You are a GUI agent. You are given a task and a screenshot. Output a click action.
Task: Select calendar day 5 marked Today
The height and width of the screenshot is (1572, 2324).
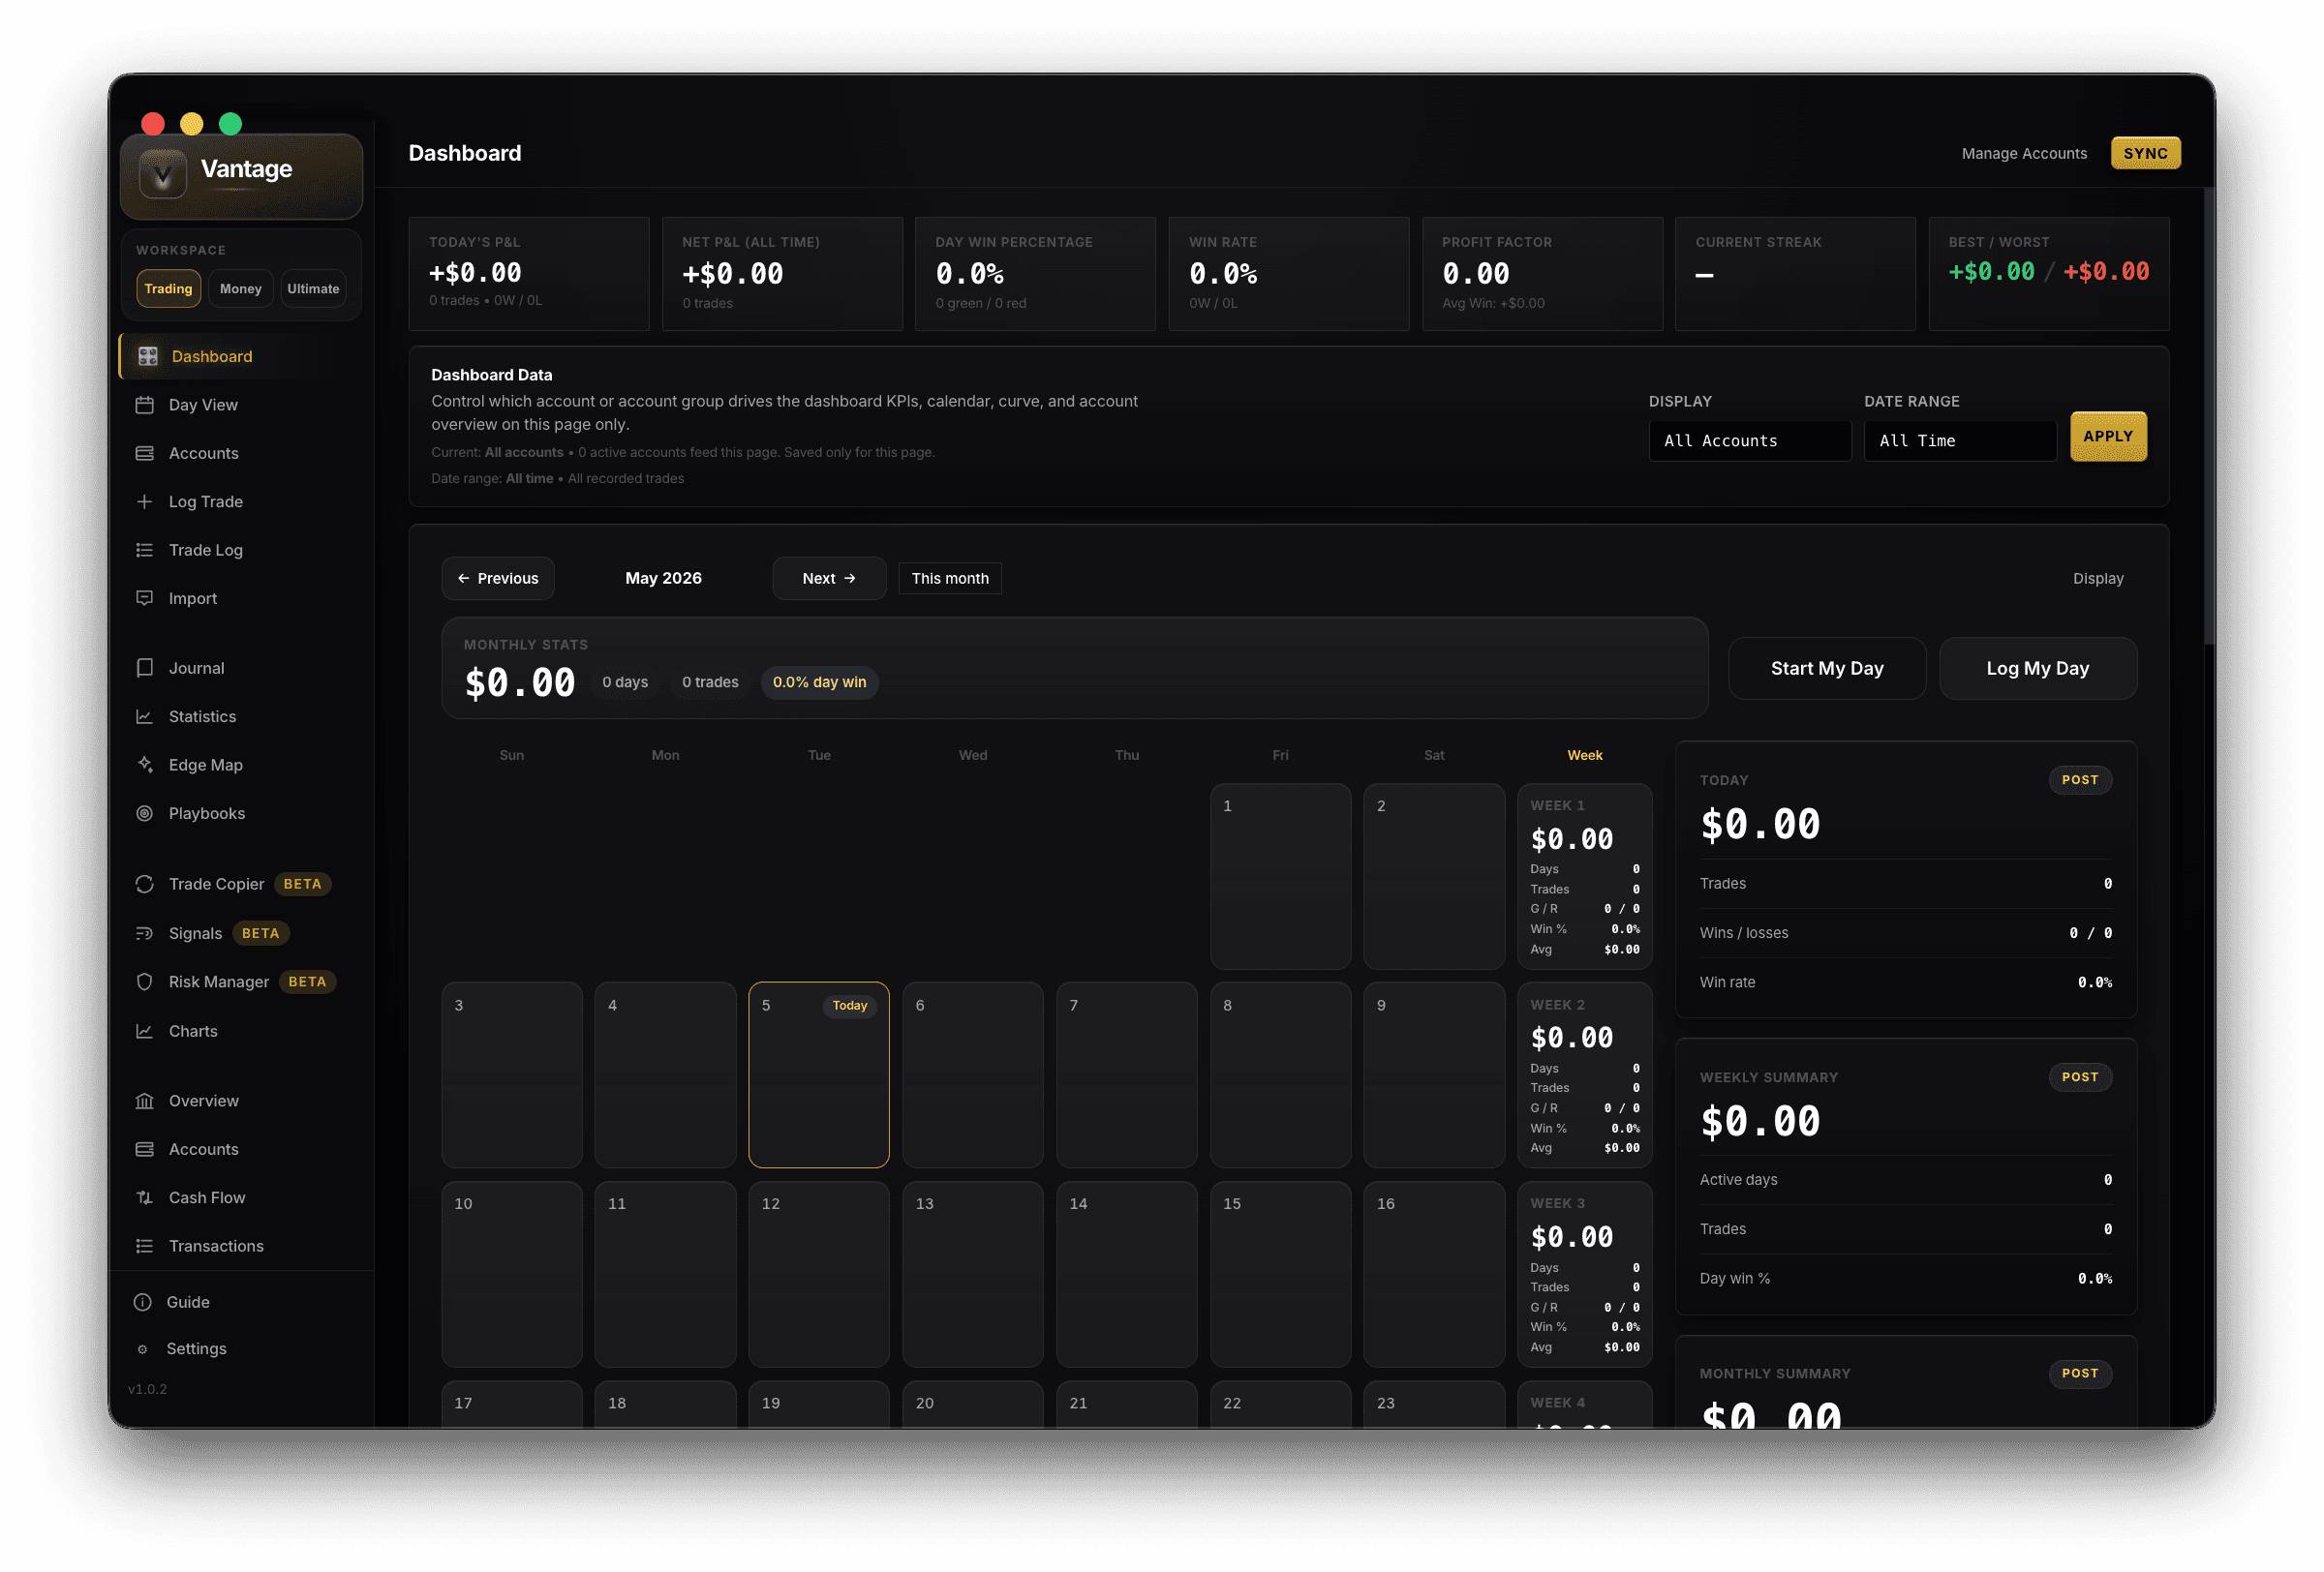click(818, 1075)
